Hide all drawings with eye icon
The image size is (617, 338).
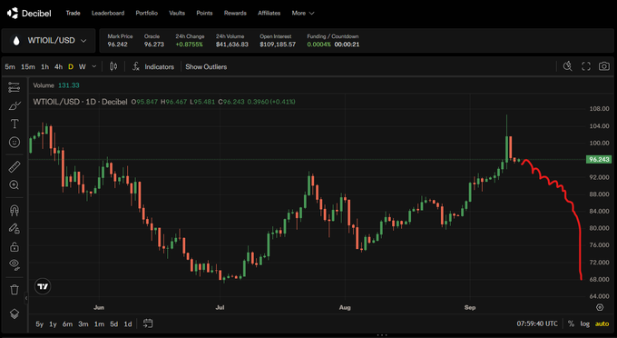coord(15,264)
